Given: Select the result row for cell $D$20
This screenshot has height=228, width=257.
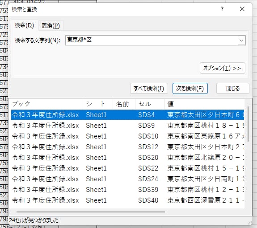Looking at the screenshot, I should [127, 158].
